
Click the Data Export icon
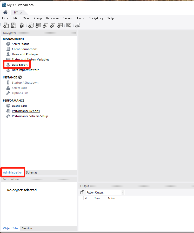8,65
